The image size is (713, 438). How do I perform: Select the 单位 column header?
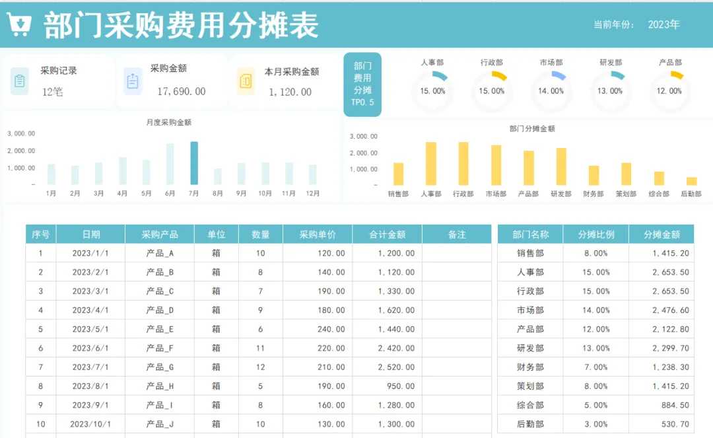point(217,235)
